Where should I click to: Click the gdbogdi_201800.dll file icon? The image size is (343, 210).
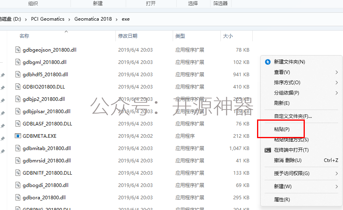(18, 185)
